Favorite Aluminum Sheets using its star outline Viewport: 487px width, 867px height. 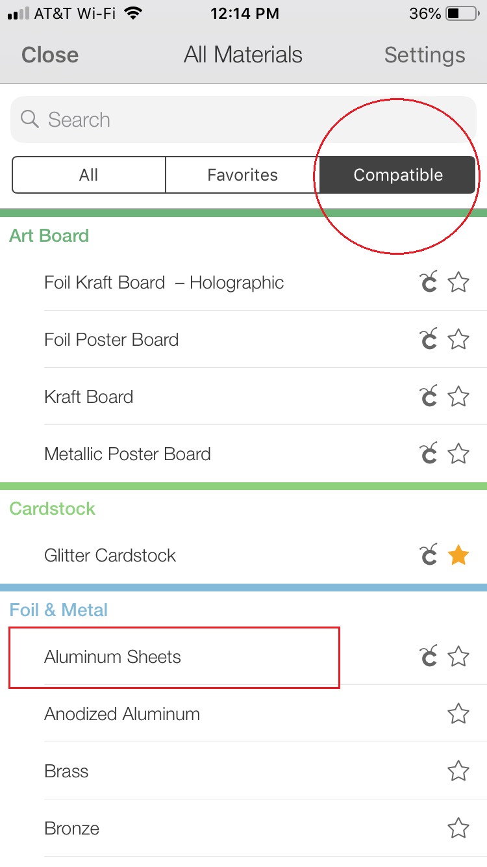pos(458,656)
